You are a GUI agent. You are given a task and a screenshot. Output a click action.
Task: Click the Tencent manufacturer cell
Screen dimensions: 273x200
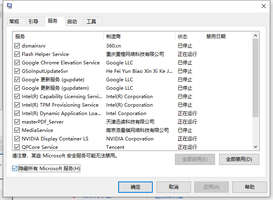coord(115,147)
